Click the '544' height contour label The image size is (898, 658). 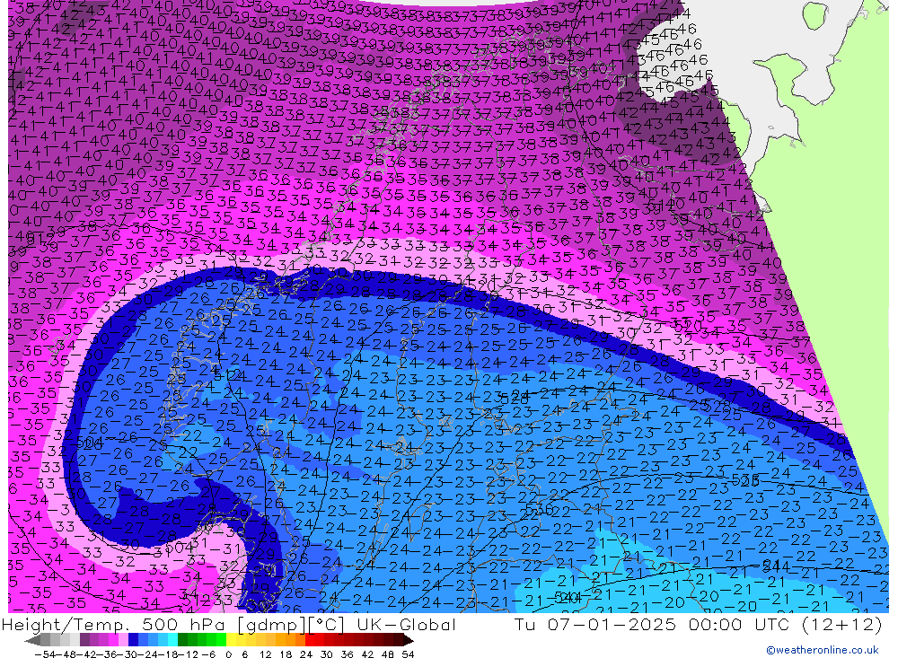pos(776,566)
